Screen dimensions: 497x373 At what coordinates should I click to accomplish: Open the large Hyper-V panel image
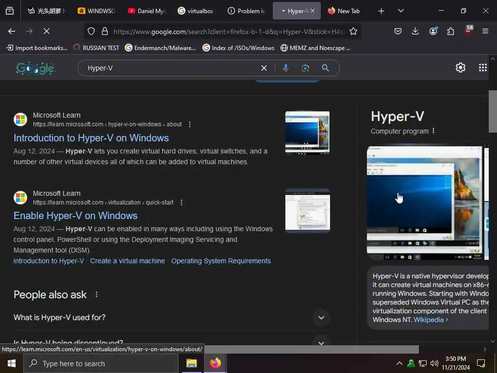[424, 203]
